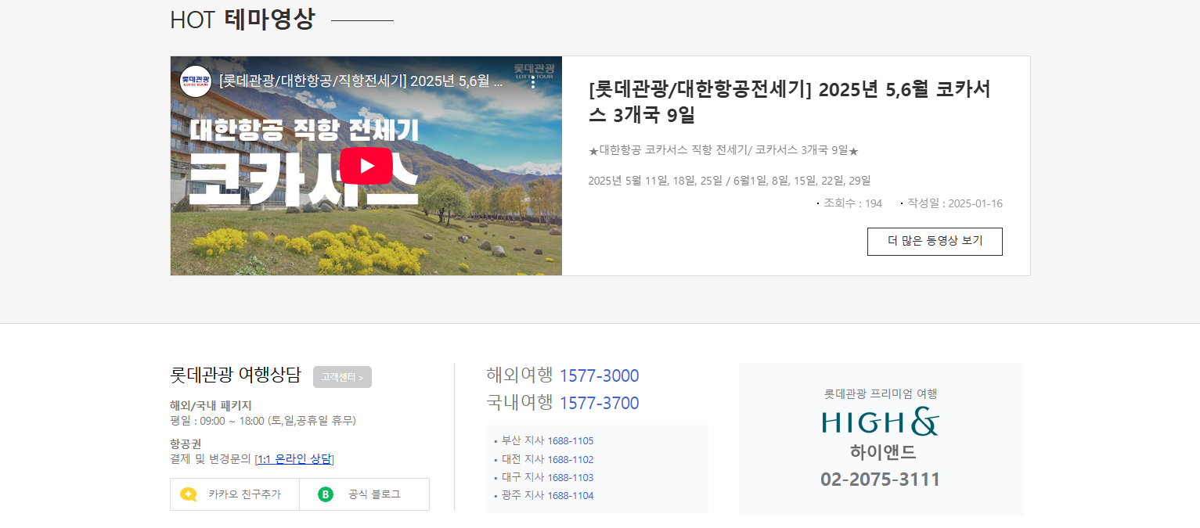Screen dimensions: 1200x528
Task: Click the 롯데관광 watermark logo on the video
Action: [x=534, y=70]
